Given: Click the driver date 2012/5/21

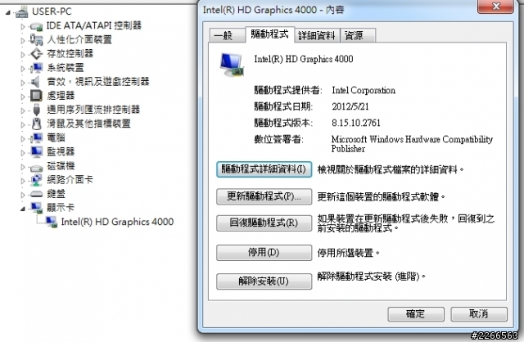Looking at the screenshot, I should tap(350, 107).
